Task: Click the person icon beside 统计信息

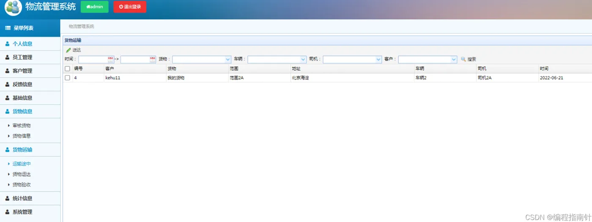Action: click(7, 198)
